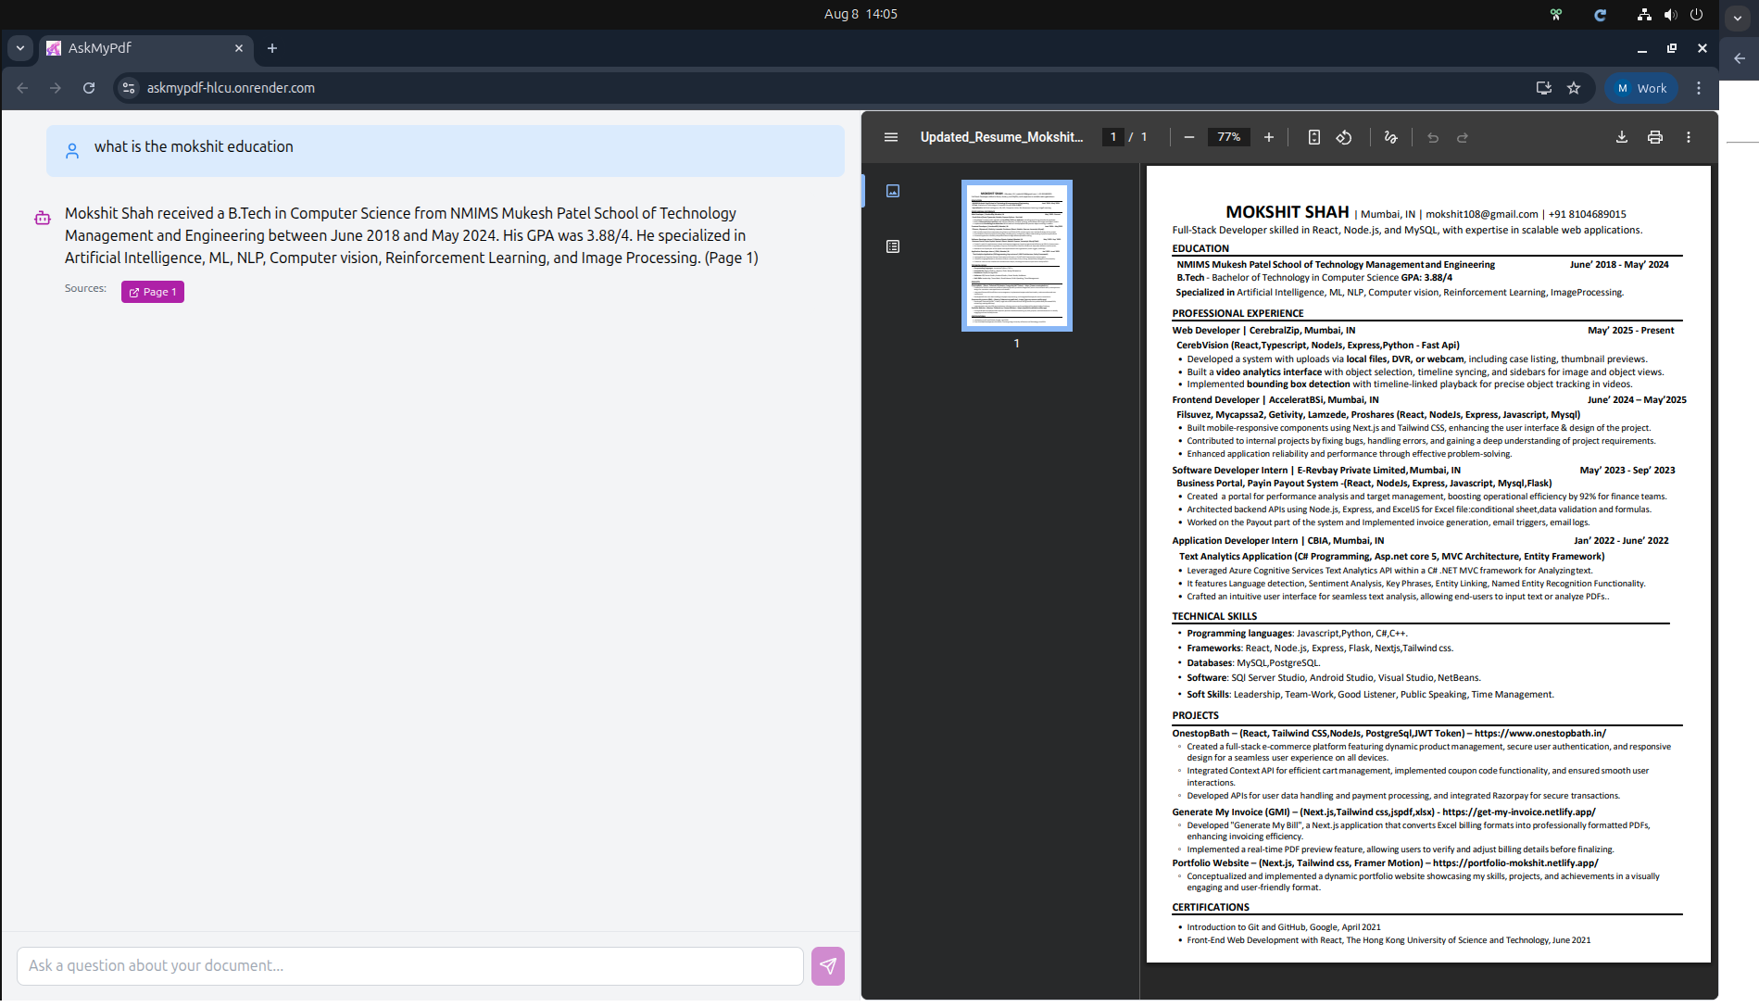1759x1007 pixels.
Task: Bookmark this page with star icon
Action: (1574, 88)
